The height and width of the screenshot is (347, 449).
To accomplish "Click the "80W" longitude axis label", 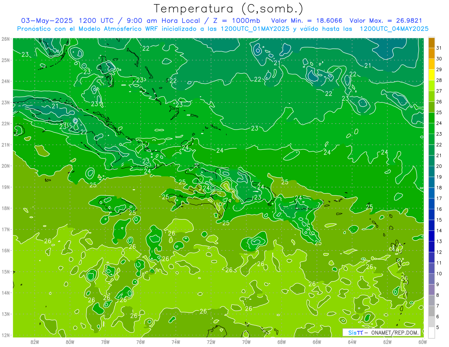I will [70, 342].
